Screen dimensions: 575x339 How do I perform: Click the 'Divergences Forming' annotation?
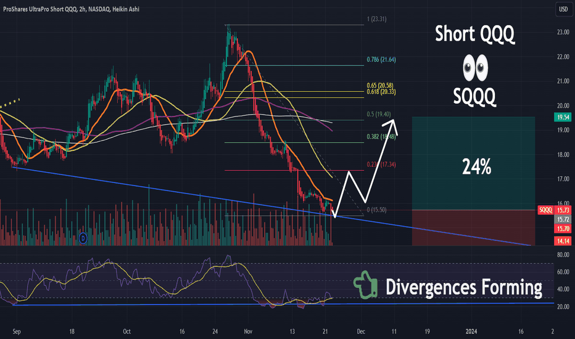[x=464, y=287]
